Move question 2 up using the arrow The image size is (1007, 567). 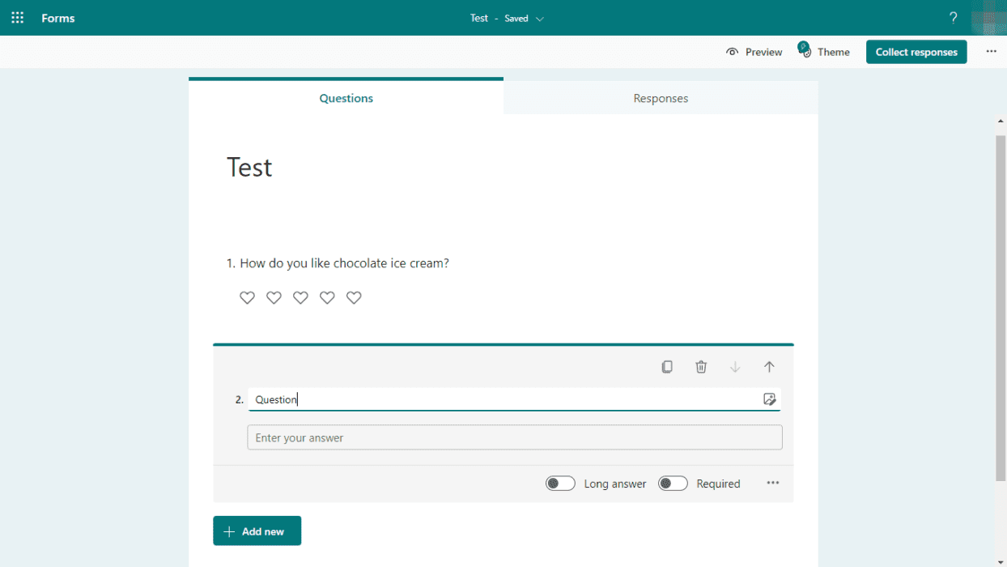point(768,366)
